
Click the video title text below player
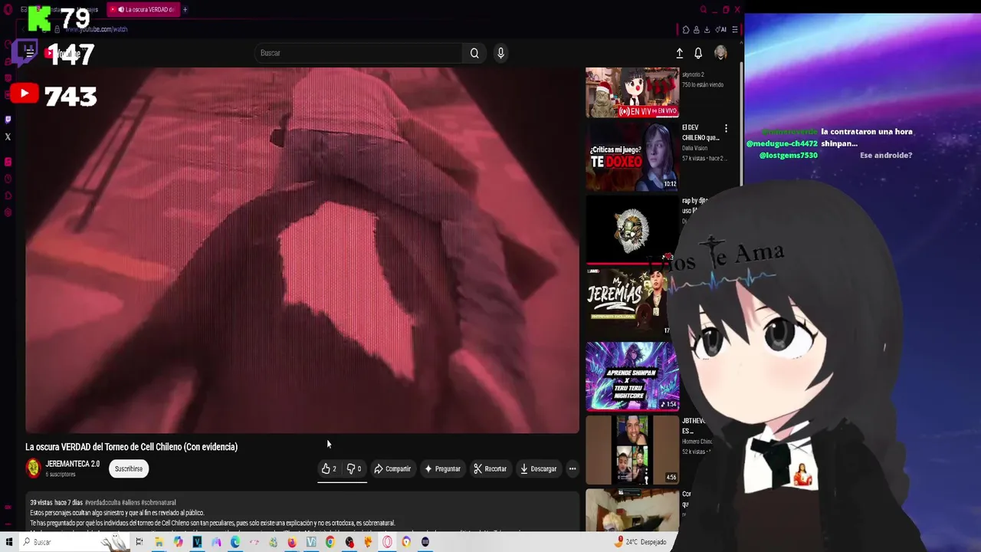click(131, 447)
